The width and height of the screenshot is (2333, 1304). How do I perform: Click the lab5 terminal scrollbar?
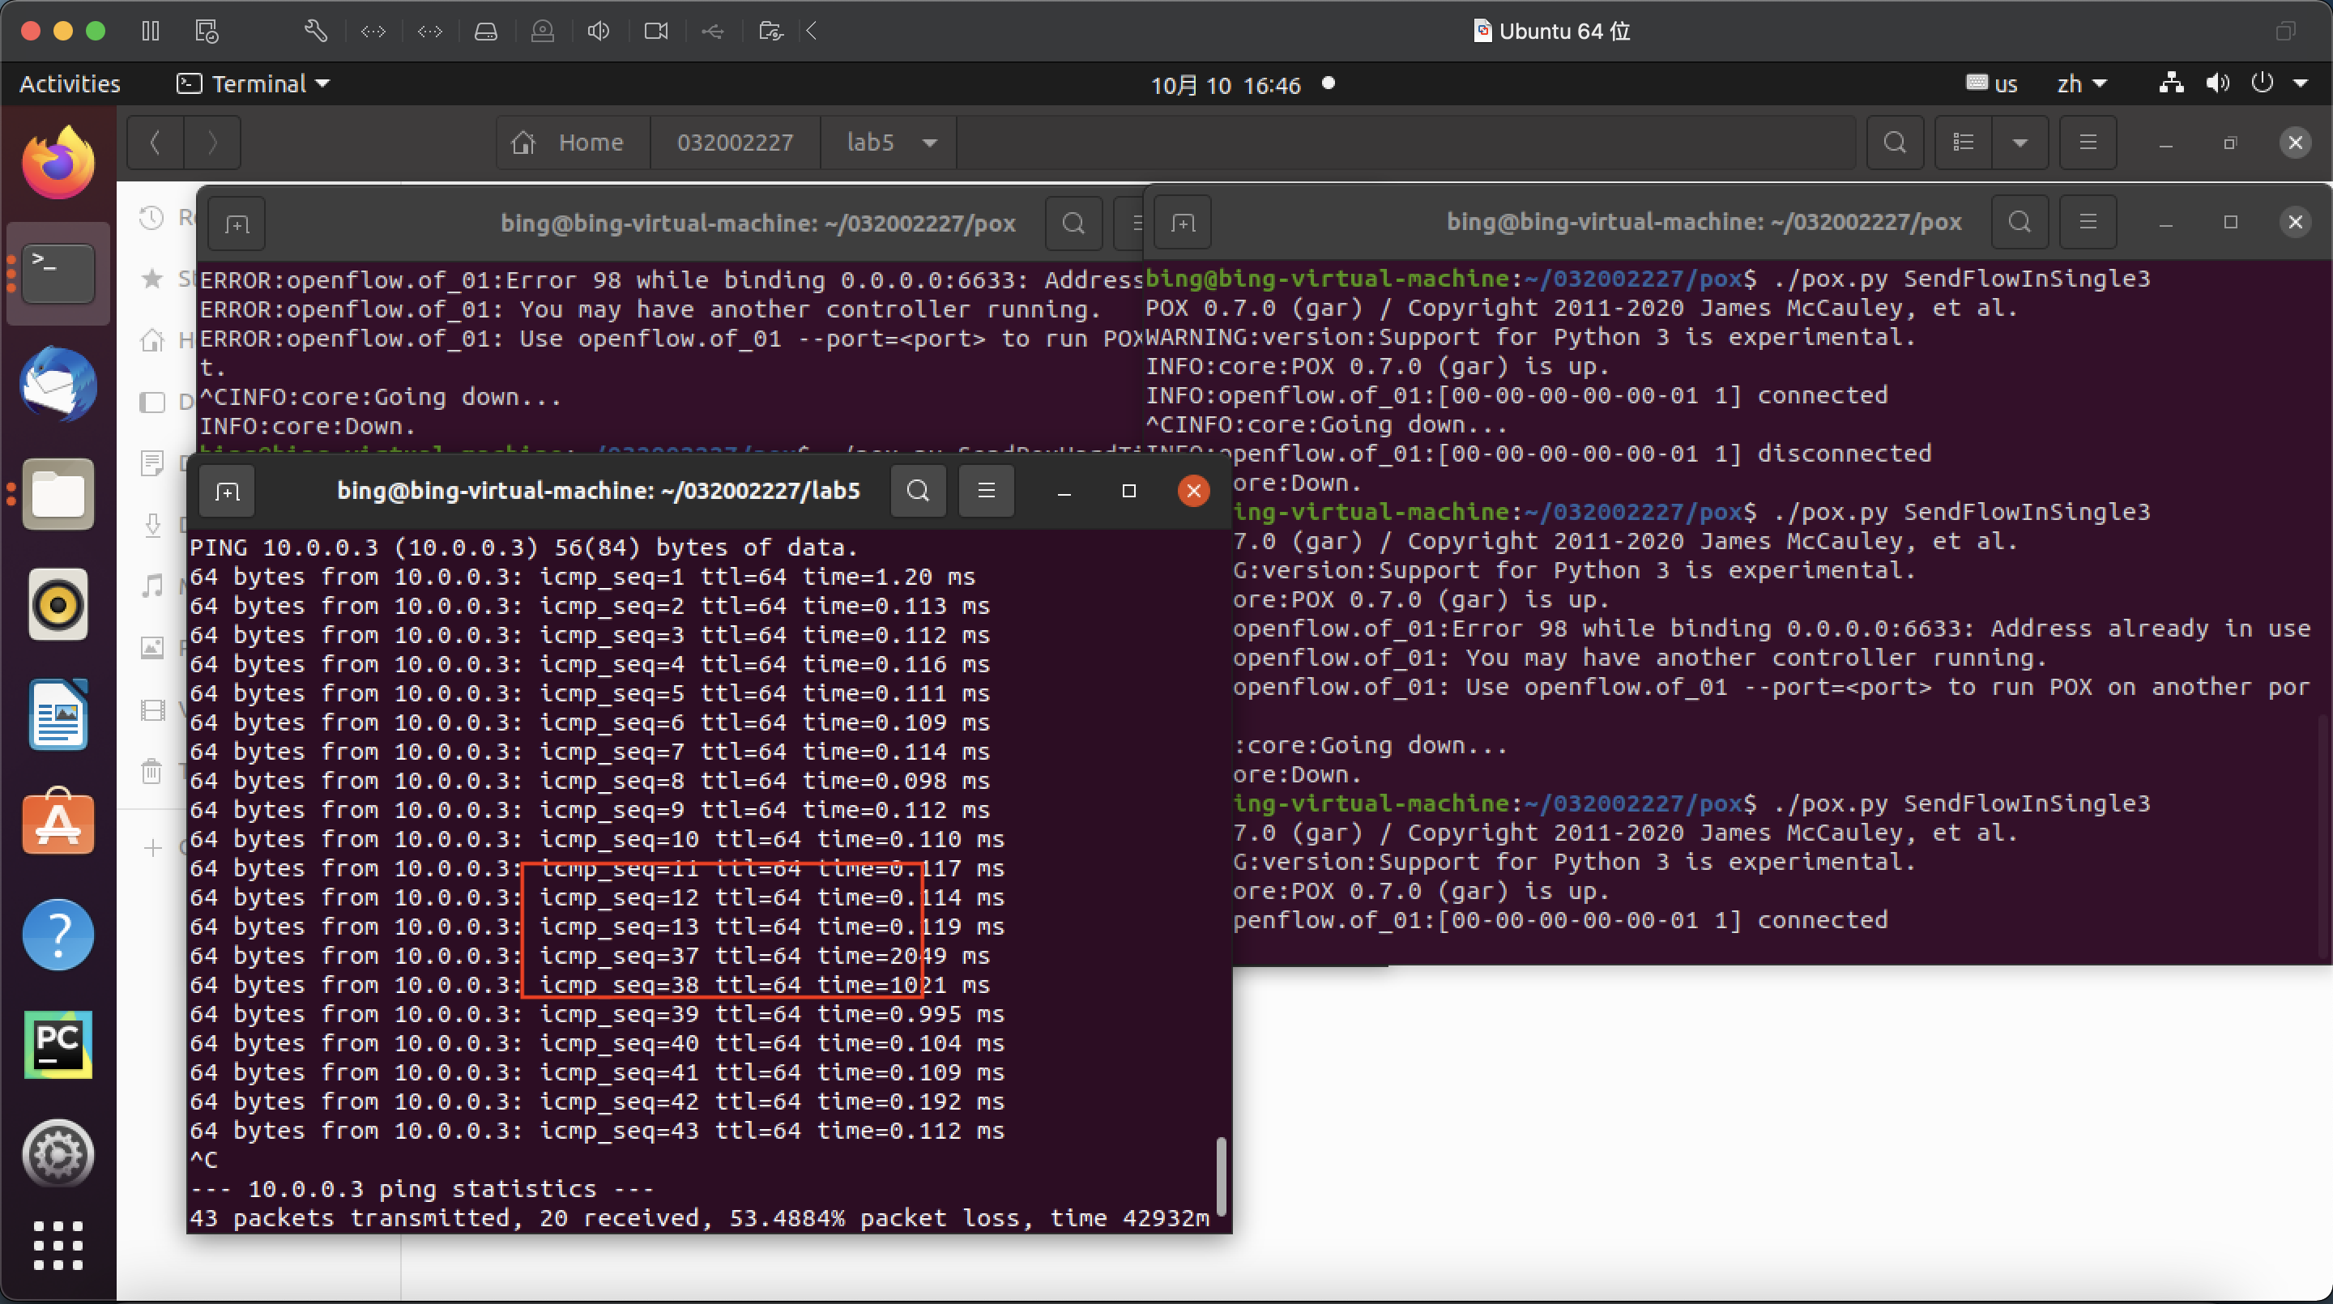pos(1220,1175)
